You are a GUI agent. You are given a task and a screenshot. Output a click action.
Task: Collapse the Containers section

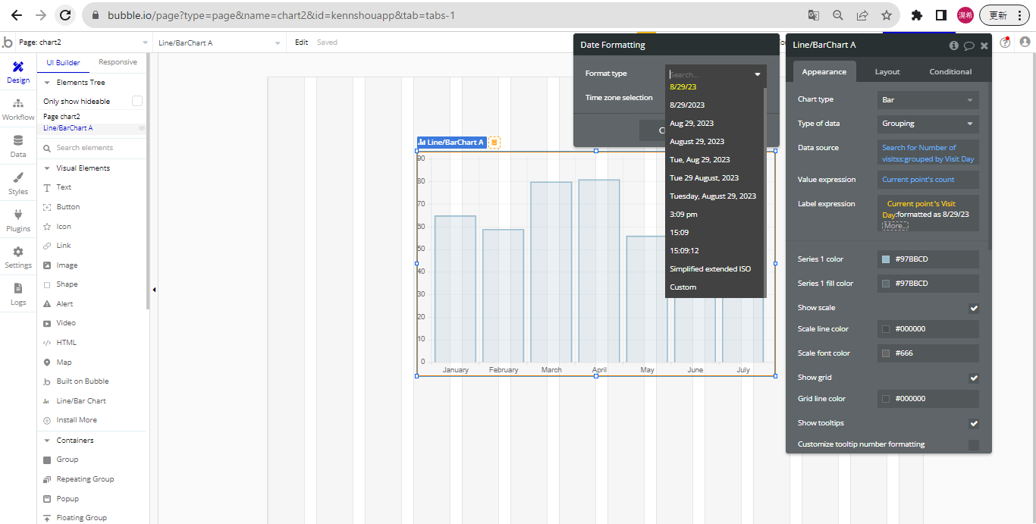[x=47, y=441]
